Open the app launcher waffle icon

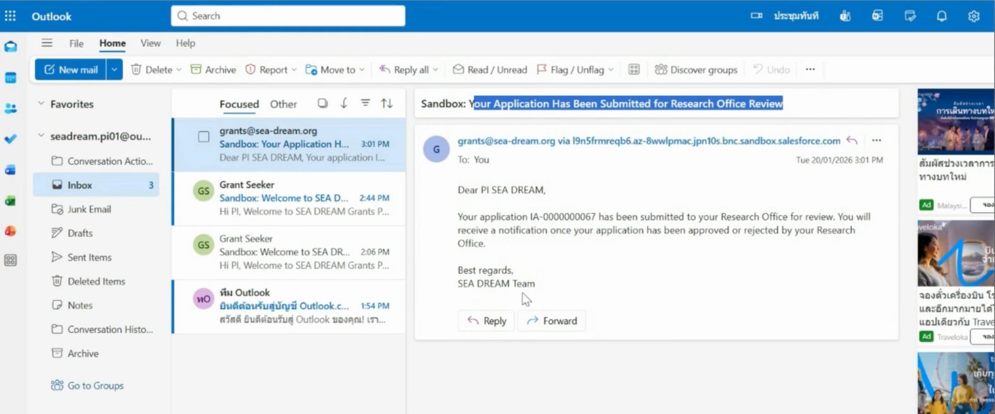[x=10, y=16]
